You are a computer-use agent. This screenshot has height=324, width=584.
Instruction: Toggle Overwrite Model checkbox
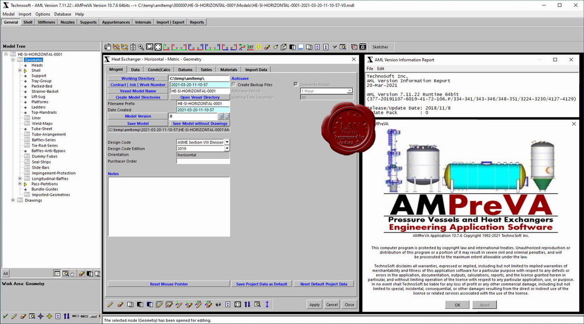click(296, 85)
